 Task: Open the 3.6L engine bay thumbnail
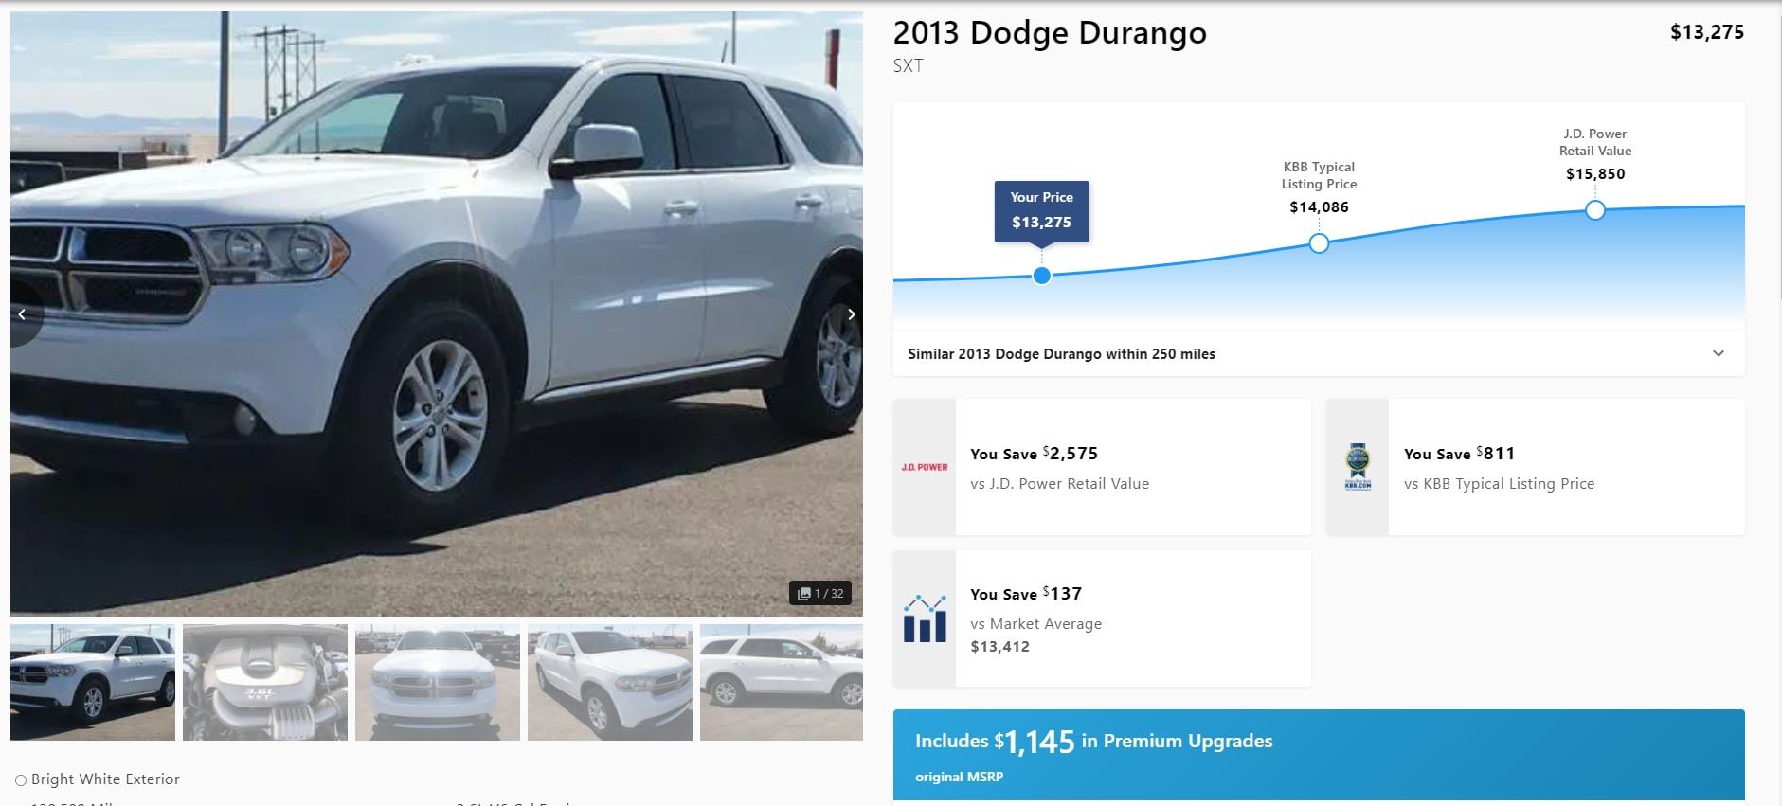[265, 682]
